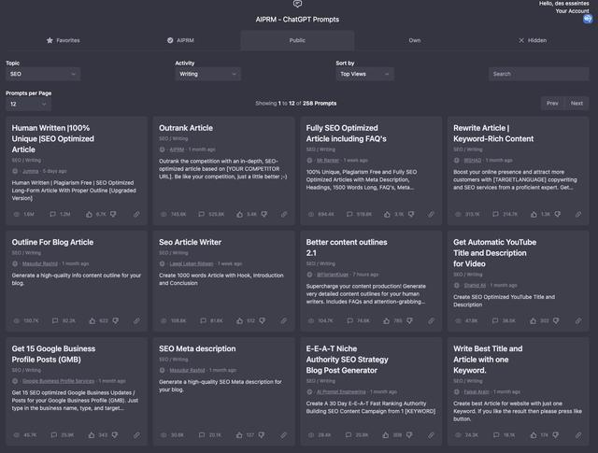This screenshot has width=598, height=453.
Task: Open Better content outlines 2.1 title
Action: (347, 248)
